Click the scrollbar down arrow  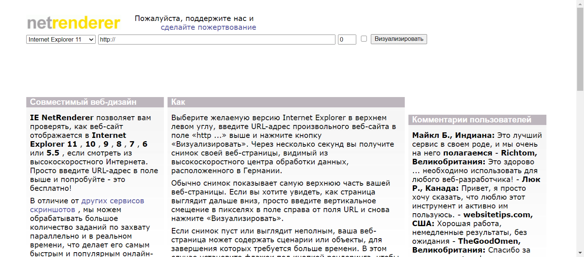tap(580, 254)
